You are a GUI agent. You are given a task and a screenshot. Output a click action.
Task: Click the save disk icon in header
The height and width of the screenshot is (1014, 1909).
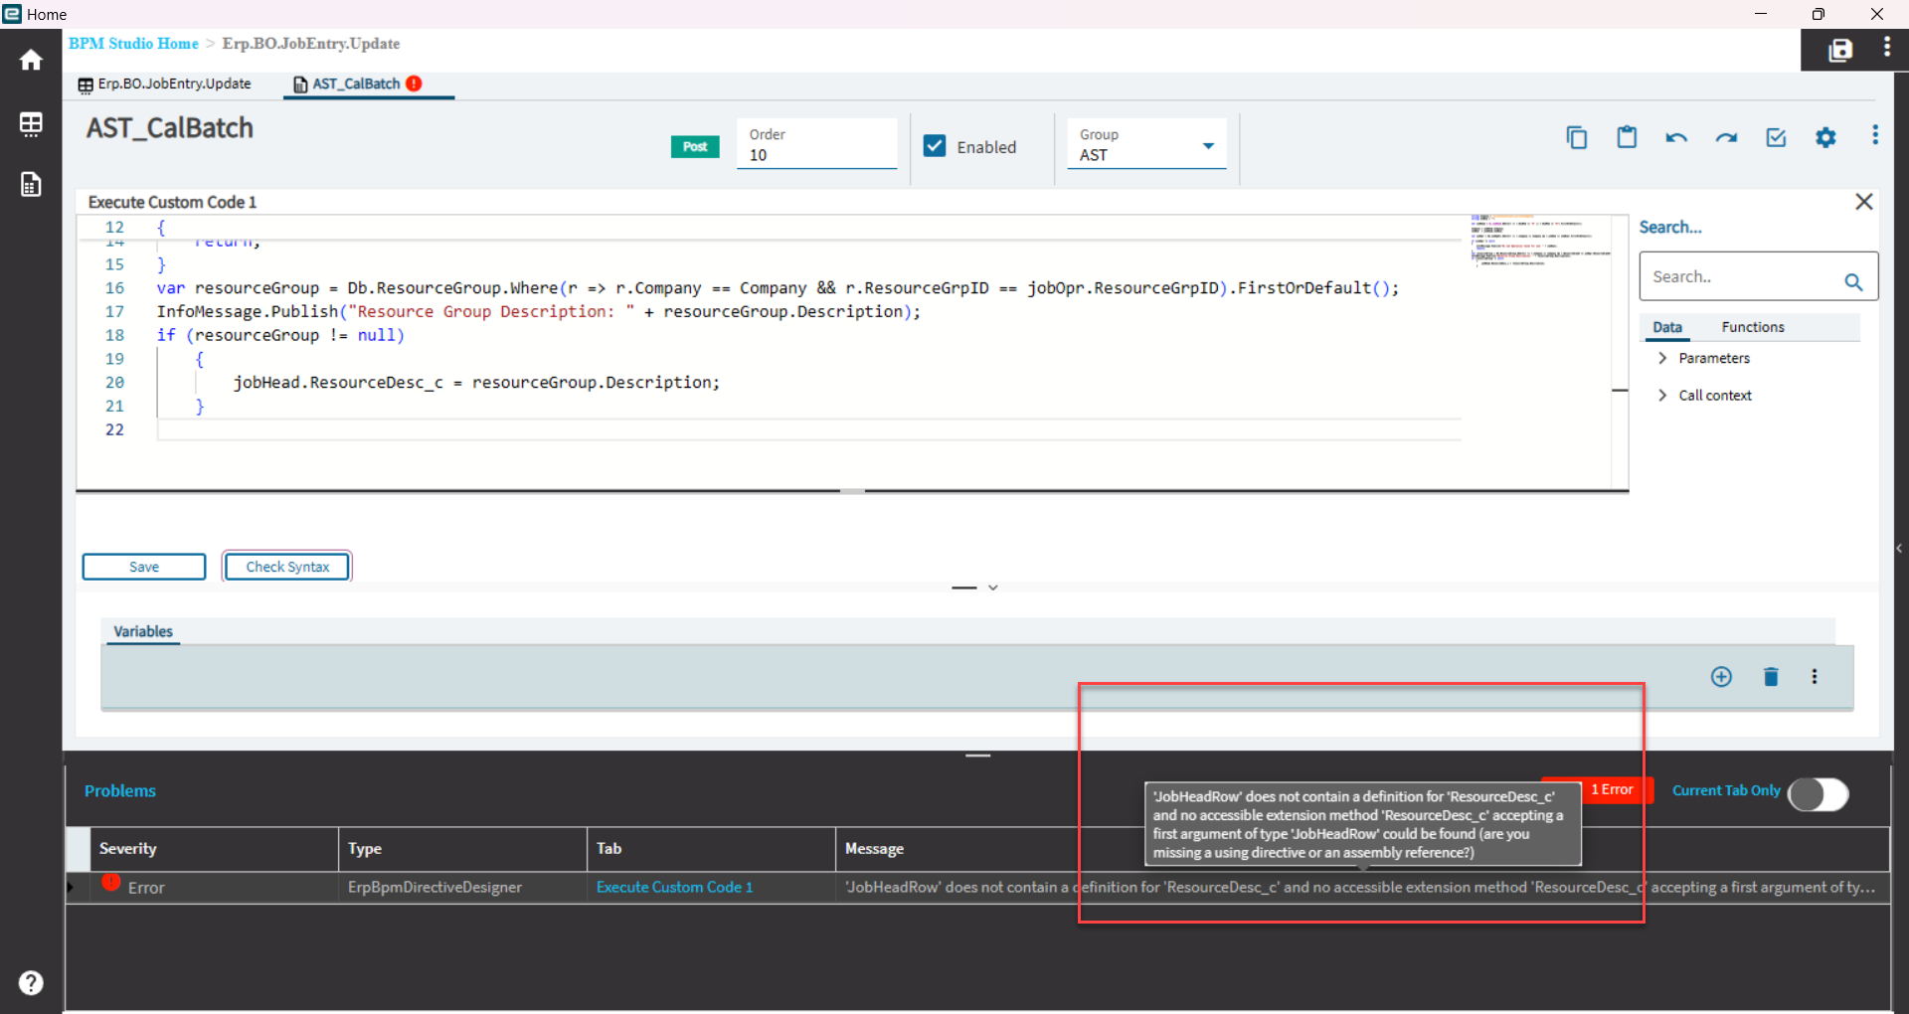[1840, 51]
